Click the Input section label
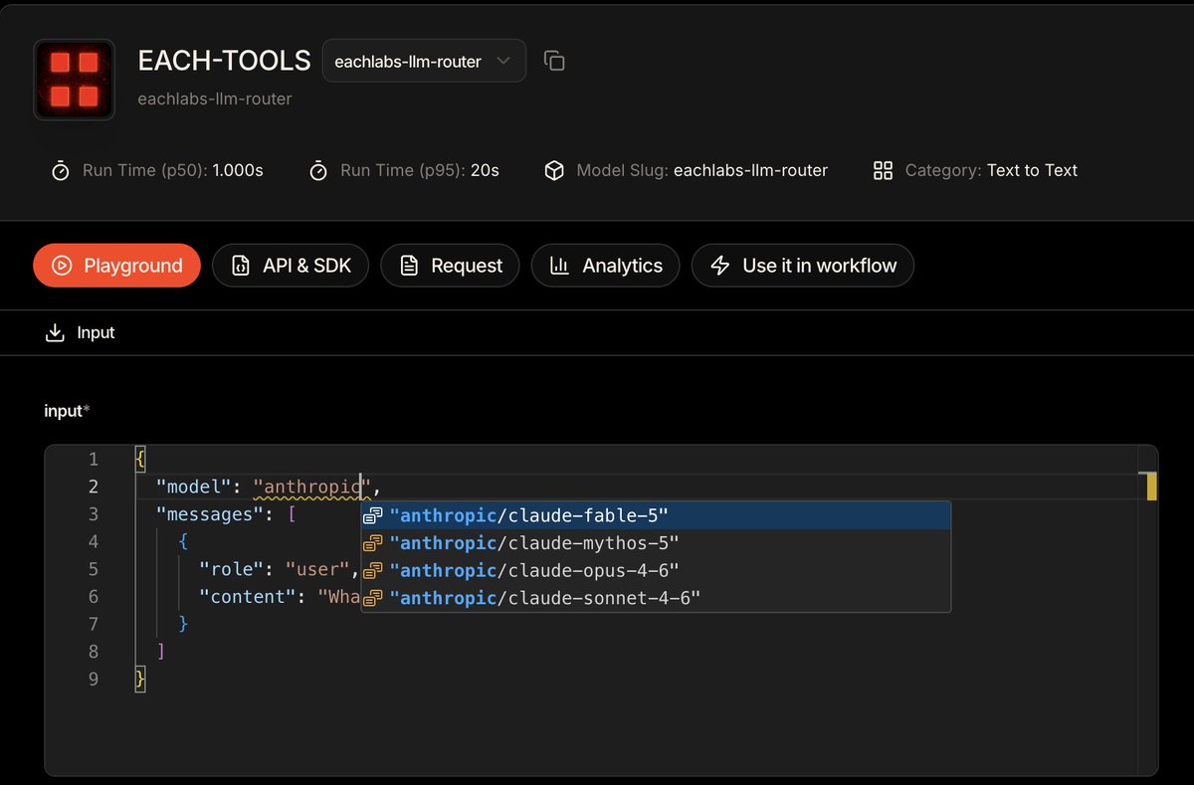 (96, 332)
